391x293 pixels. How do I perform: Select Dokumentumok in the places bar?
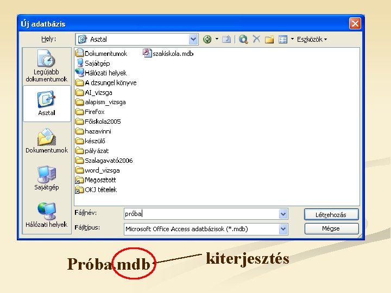tap(47, 141)
